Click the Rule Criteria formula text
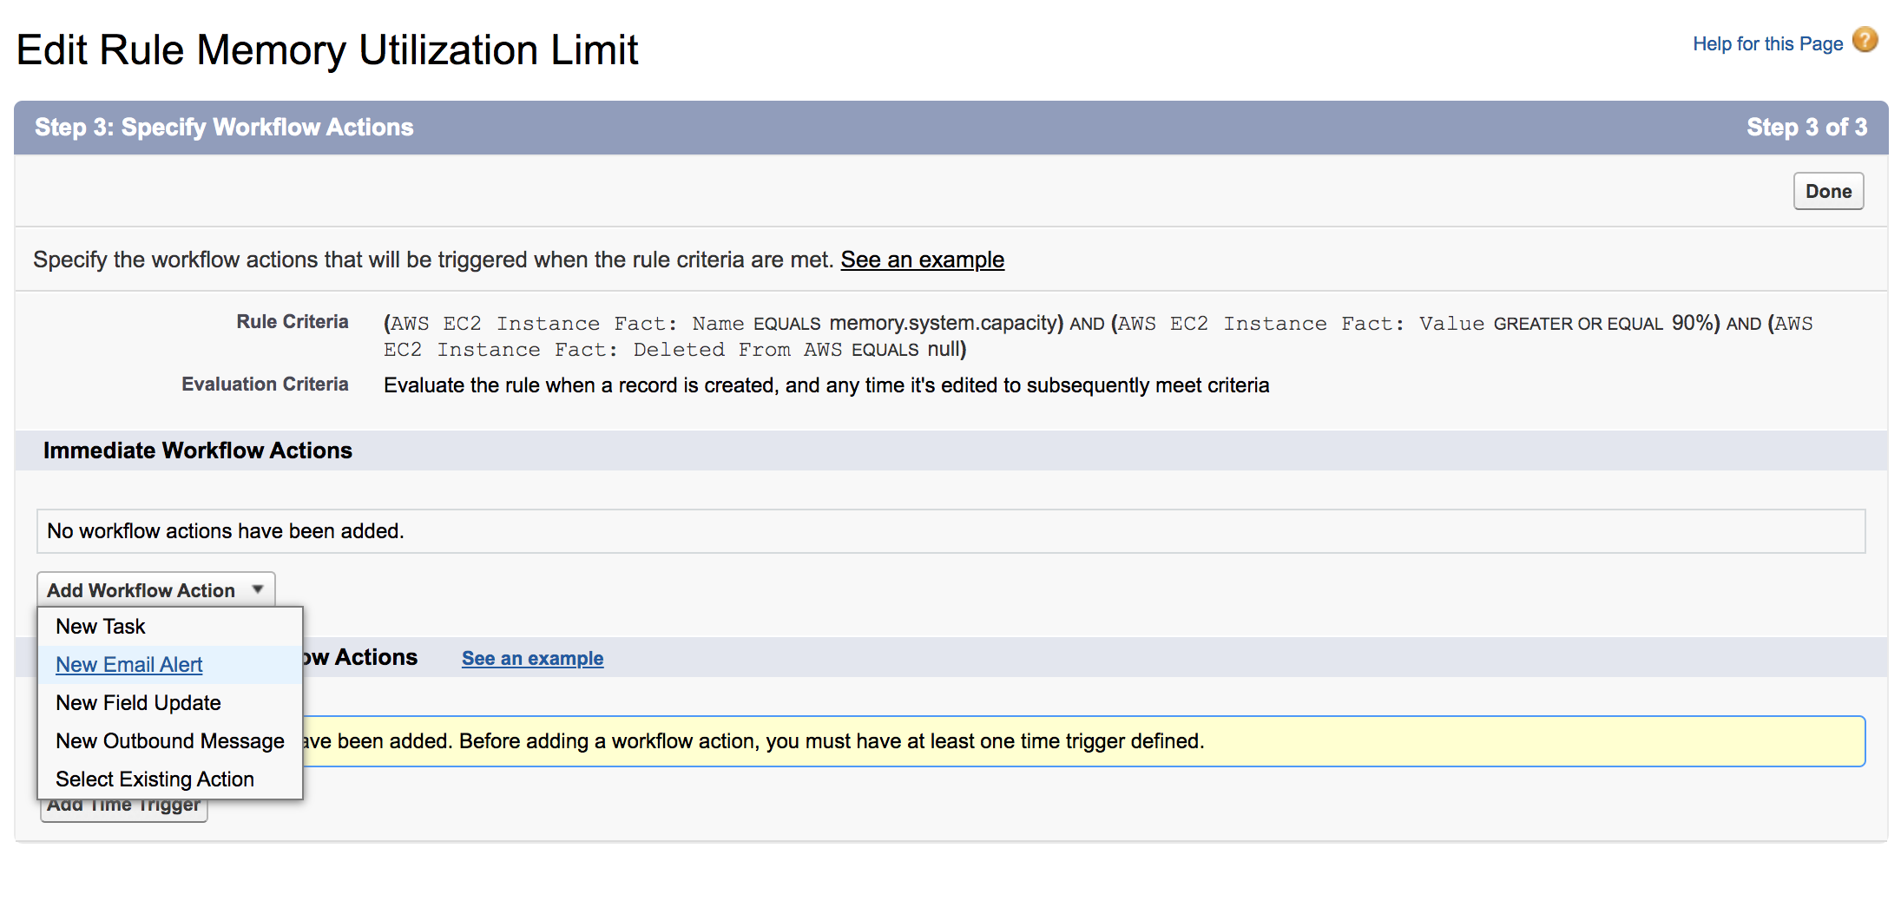This screenshot has height=901, width=1901. pyautogui.click(x=1097, y=336)
